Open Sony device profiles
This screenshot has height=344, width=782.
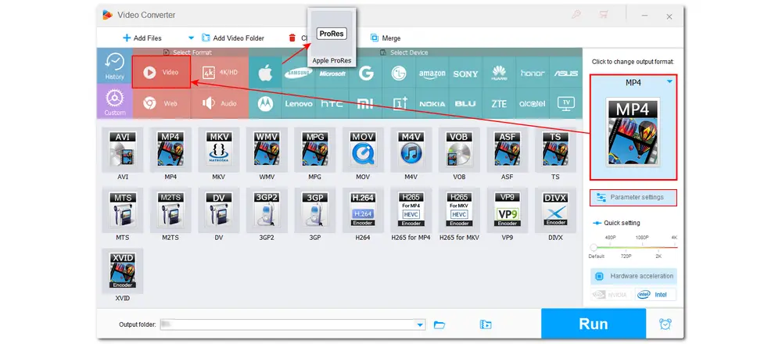(466, 73)
